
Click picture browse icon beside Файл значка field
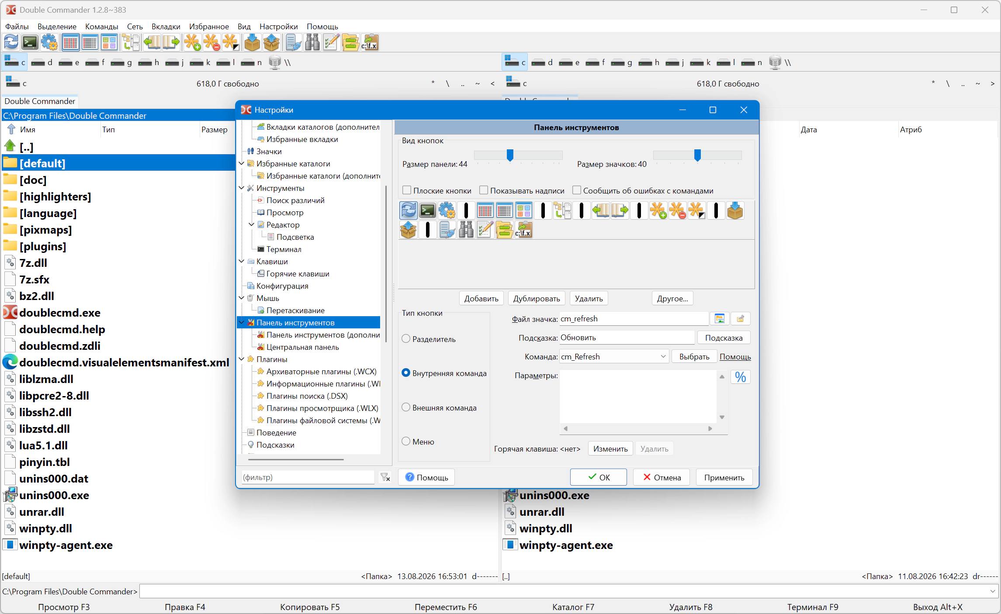pos(720,319)
